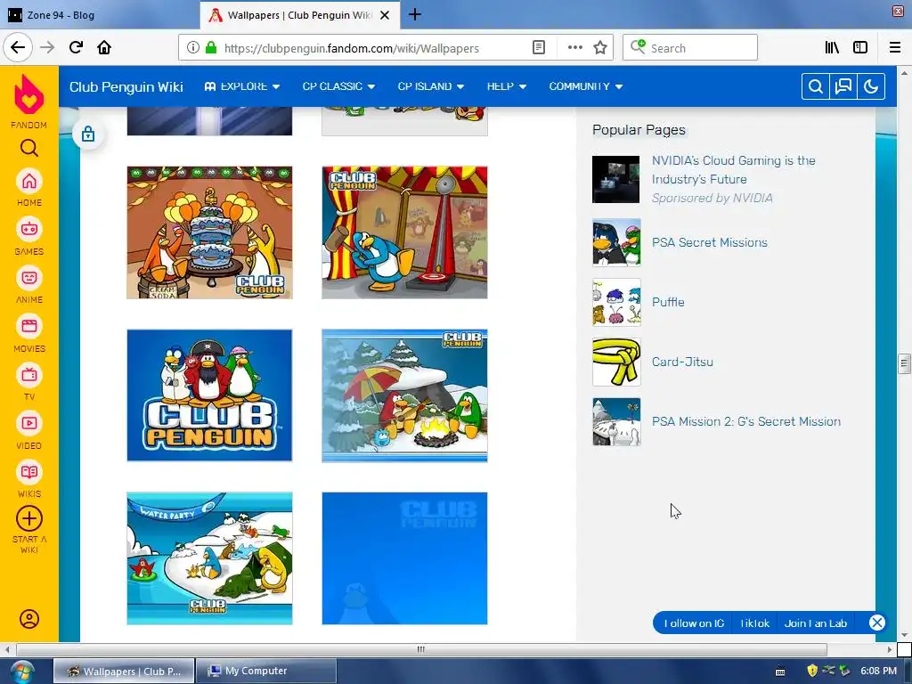Open the user profile icon in sidebar
This screenshot has width=912, height=684.
point(29,619)
